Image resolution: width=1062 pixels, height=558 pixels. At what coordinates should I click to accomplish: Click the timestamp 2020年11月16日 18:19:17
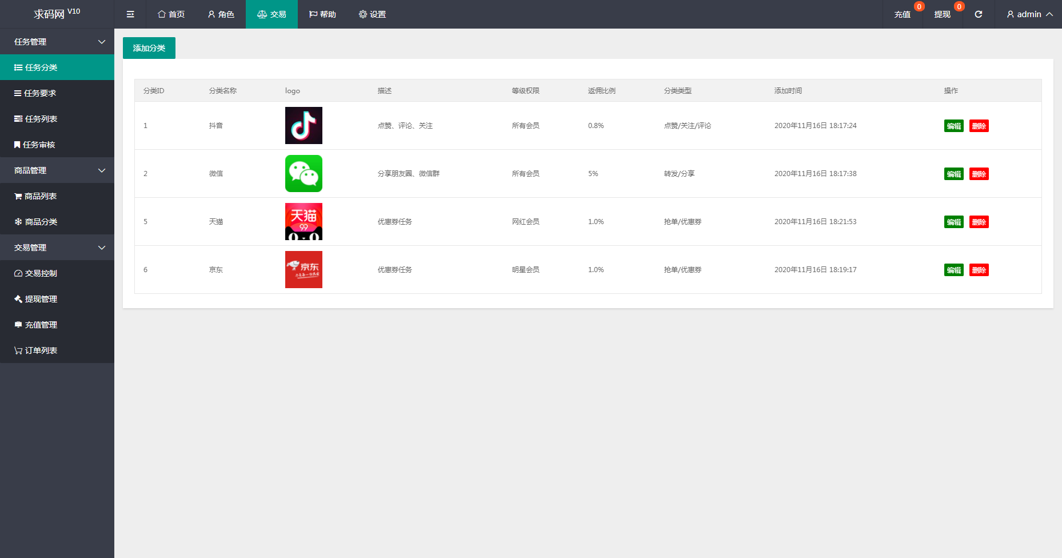[x=816, y=270]
